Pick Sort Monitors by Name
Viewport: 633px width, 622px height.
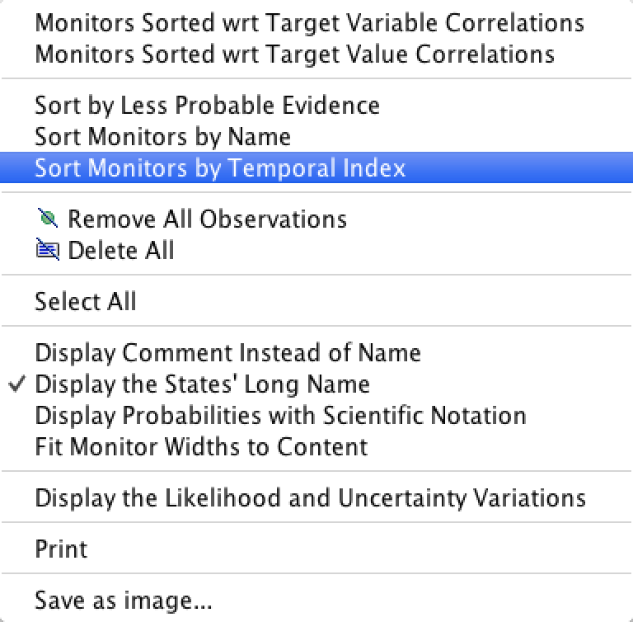click(316, 137)
